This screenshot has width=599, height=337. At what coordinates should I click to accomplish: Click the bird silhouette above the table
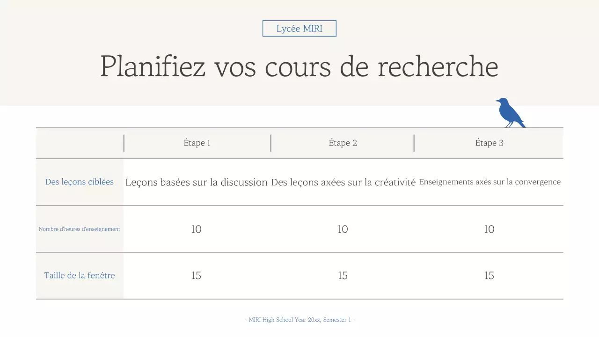coord(508,111)
